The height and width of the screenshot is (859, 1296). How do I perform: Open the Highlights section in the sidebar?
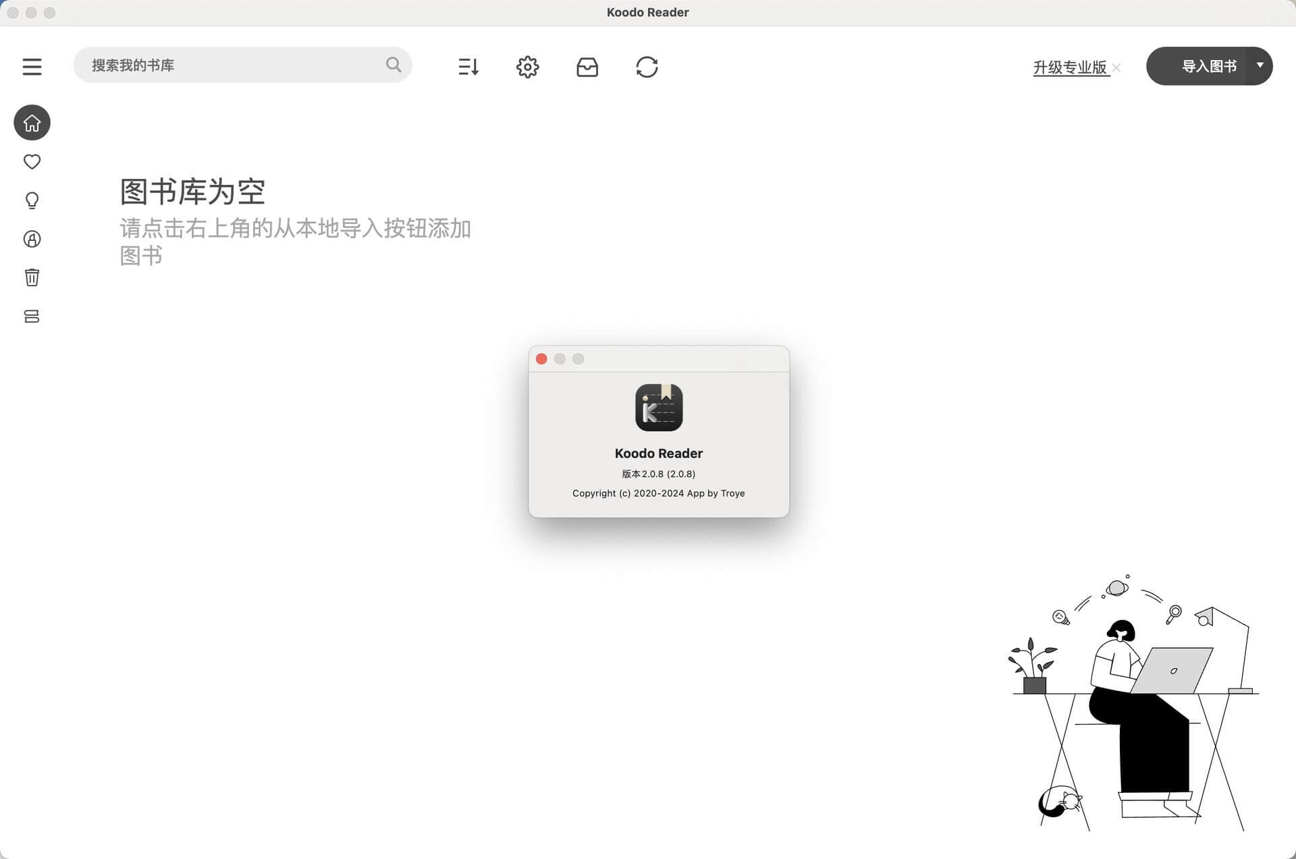[32, 239]
